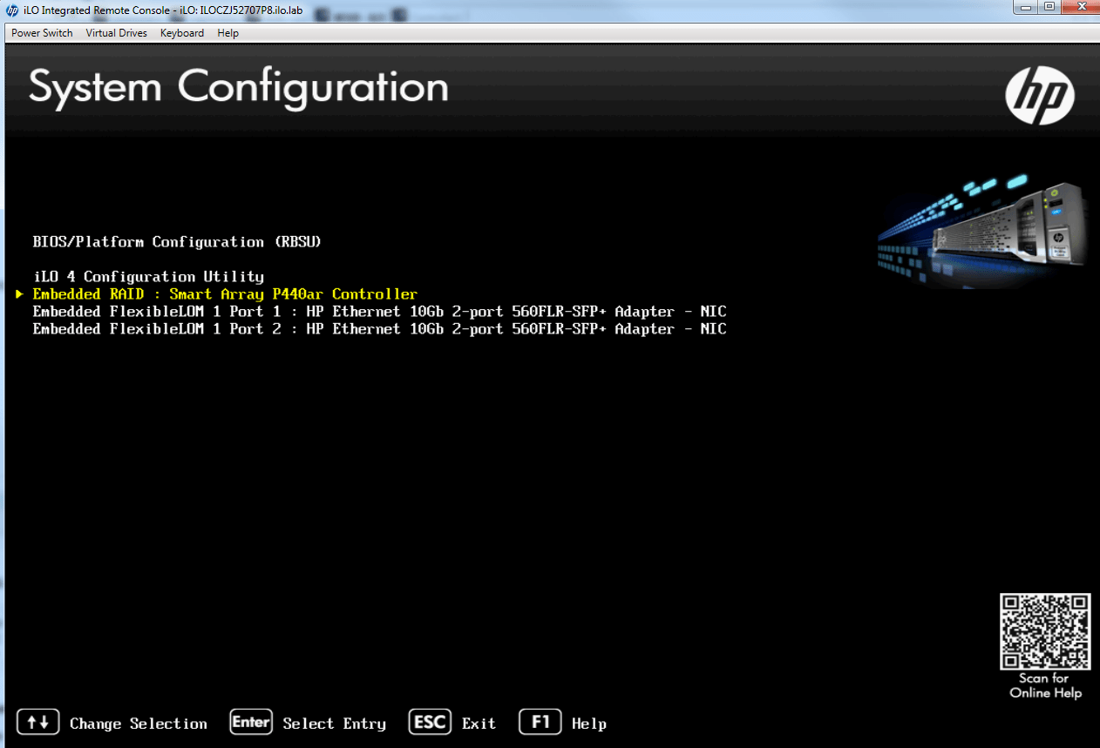Click the up-down arrows Change Selection icon
The width and height of the screenshot is (1100, 748).
(x=37, y=721)
